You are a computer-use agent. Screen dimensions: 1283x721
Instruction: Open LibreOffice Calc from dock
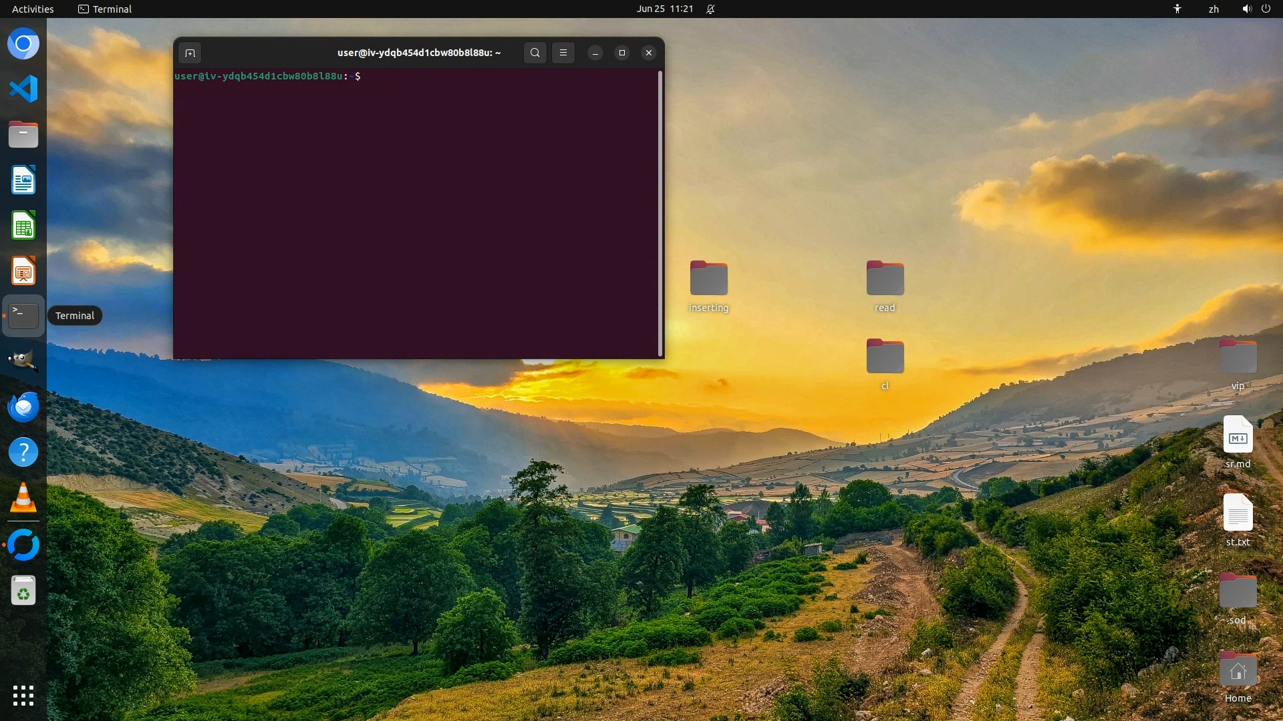pyautogui.click(x=23, y=226)
